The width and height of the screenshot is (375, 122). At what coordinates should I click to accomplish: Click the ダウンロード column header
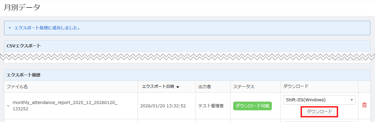(296, 86)
